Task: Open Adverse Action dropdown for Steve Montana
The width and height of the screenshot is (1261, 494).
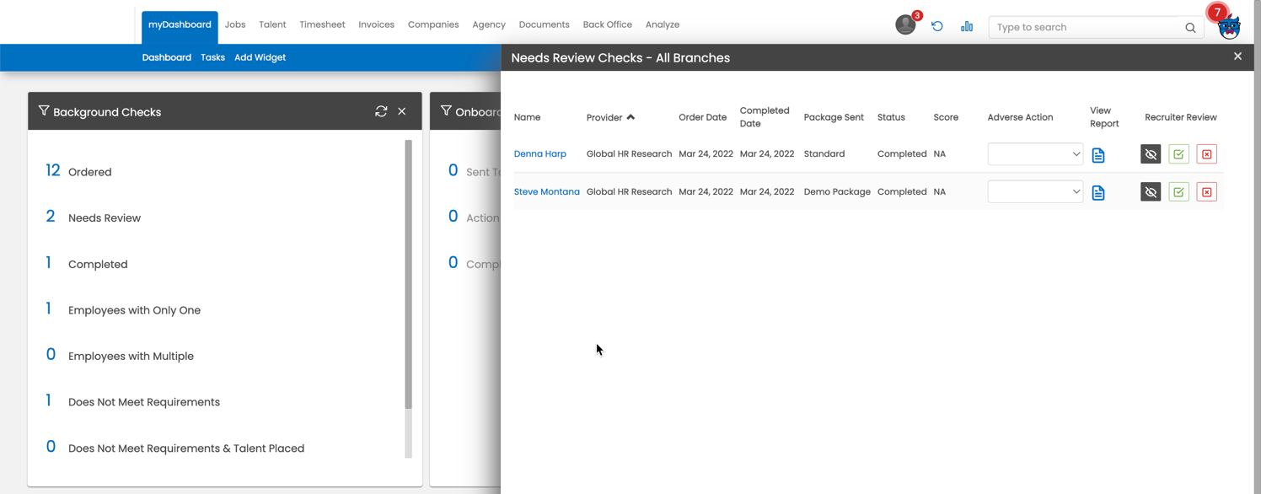Action: click(1035, 192)
